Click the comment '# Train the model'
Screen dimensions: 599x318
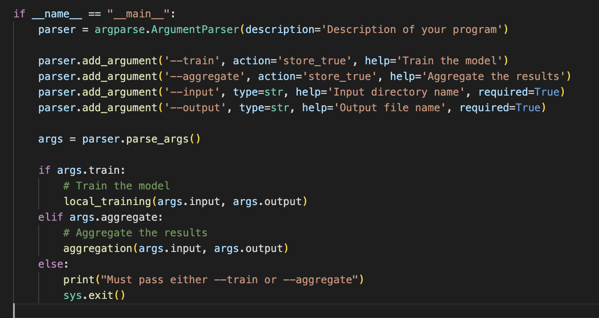pyautogui.click(x=116, y=186)
